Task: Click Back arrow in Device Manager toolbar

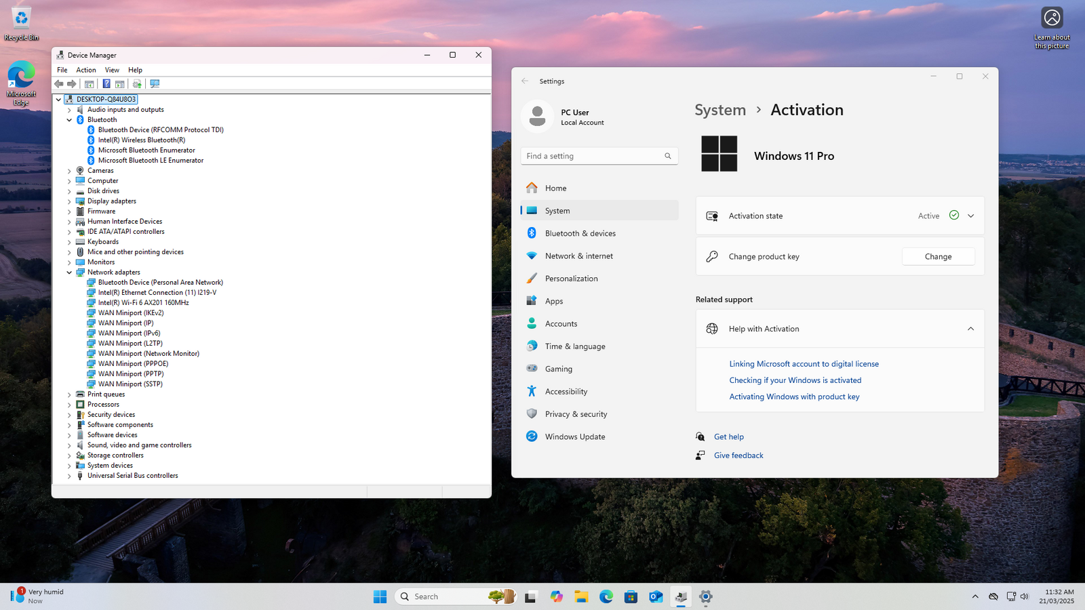Action: 59,84
